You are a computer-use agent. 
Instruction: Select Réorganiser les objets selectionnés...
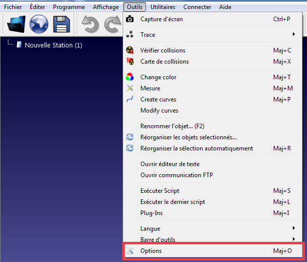click(213, 137)
